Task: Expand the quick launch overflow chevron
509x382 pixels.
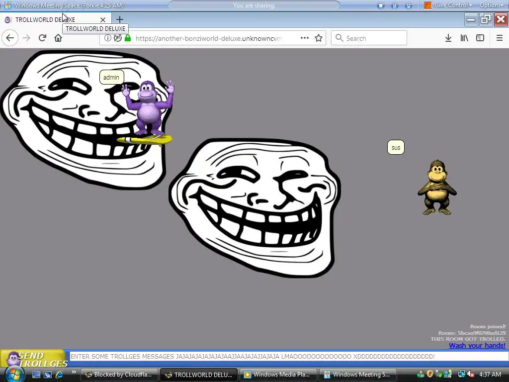Action: point(74,372)
